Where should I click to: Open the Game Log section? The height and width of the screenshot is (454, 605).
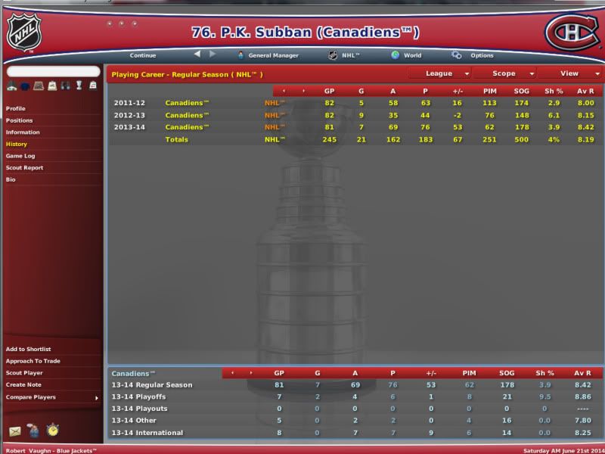[x=20, y=156]
